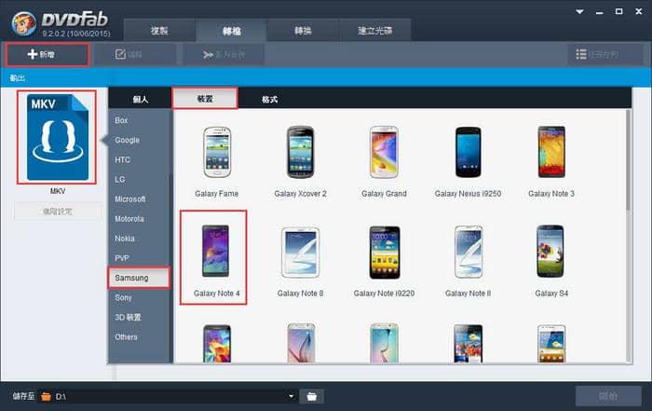
Task: Switch to the ripper module tab
Action: [231, 31]
